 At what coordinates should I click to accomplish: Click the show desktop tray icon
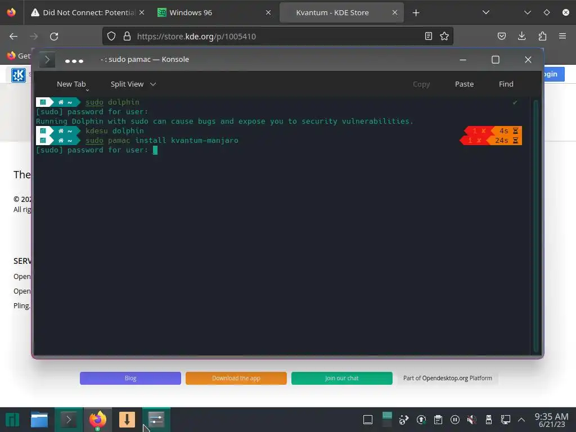(x=368, y=420)
